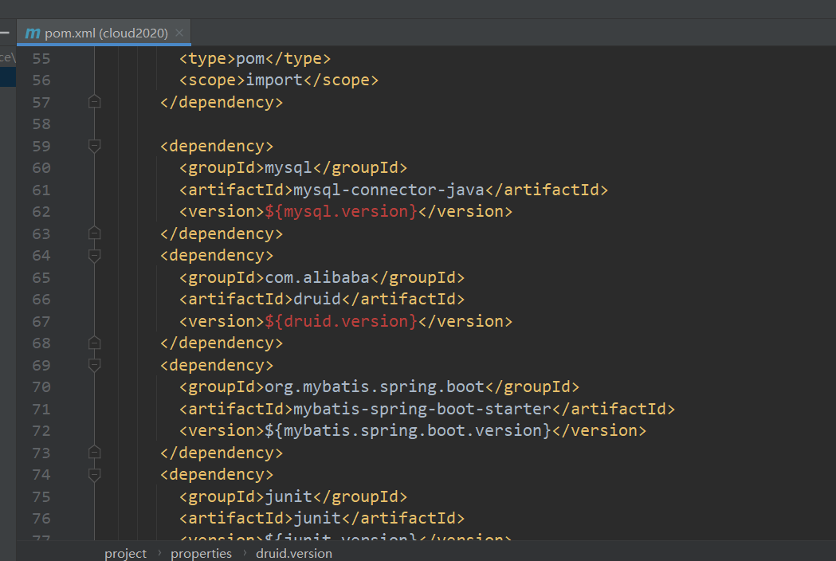Toggle fold at line 74 junit dependency

click(x=94, y=475)
